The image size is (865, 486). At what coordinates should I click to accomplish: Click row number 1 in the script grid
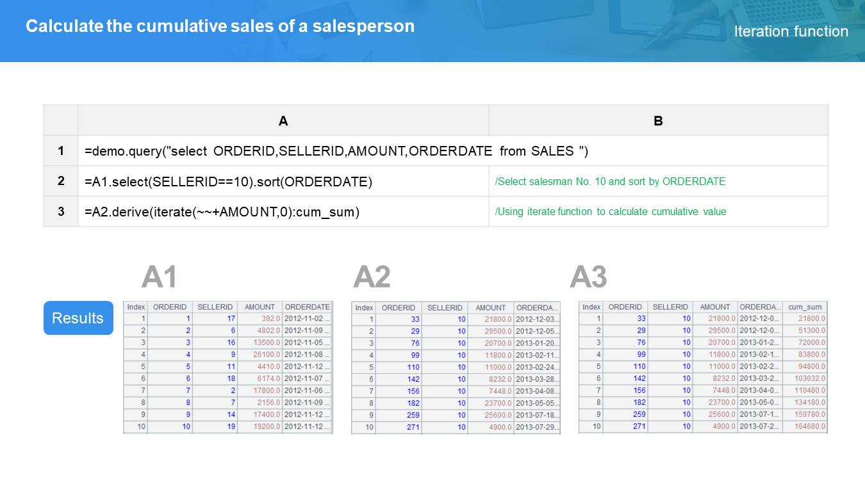pos(61,151)
